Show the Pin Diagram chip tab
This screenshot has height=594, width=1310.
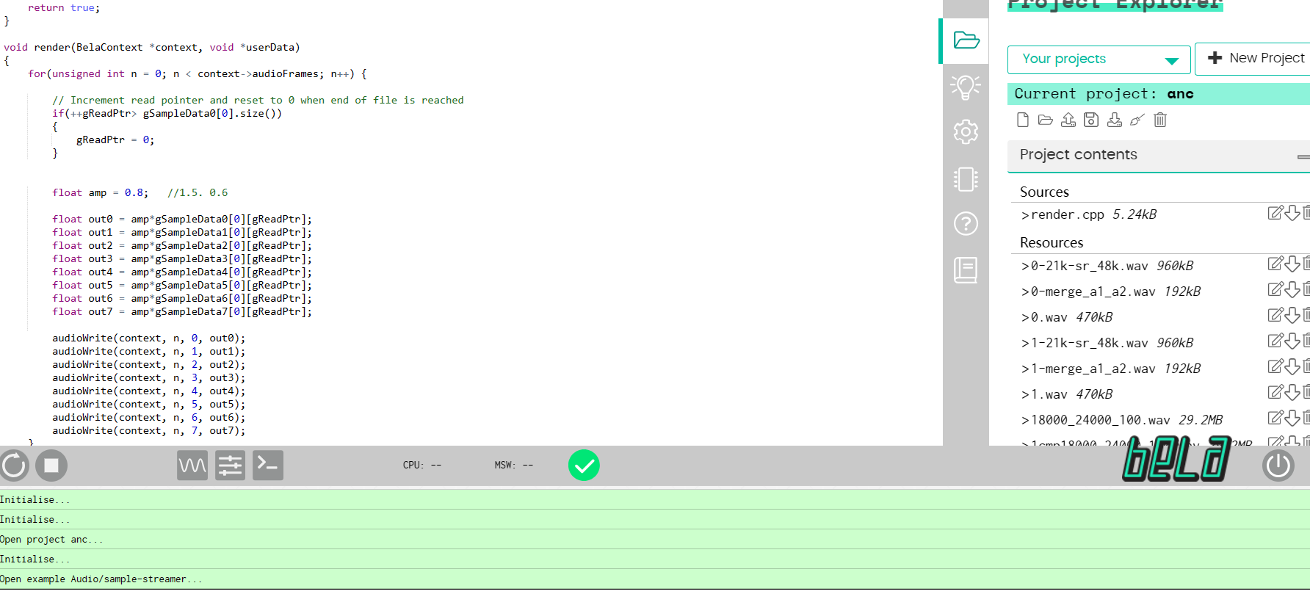965,179
